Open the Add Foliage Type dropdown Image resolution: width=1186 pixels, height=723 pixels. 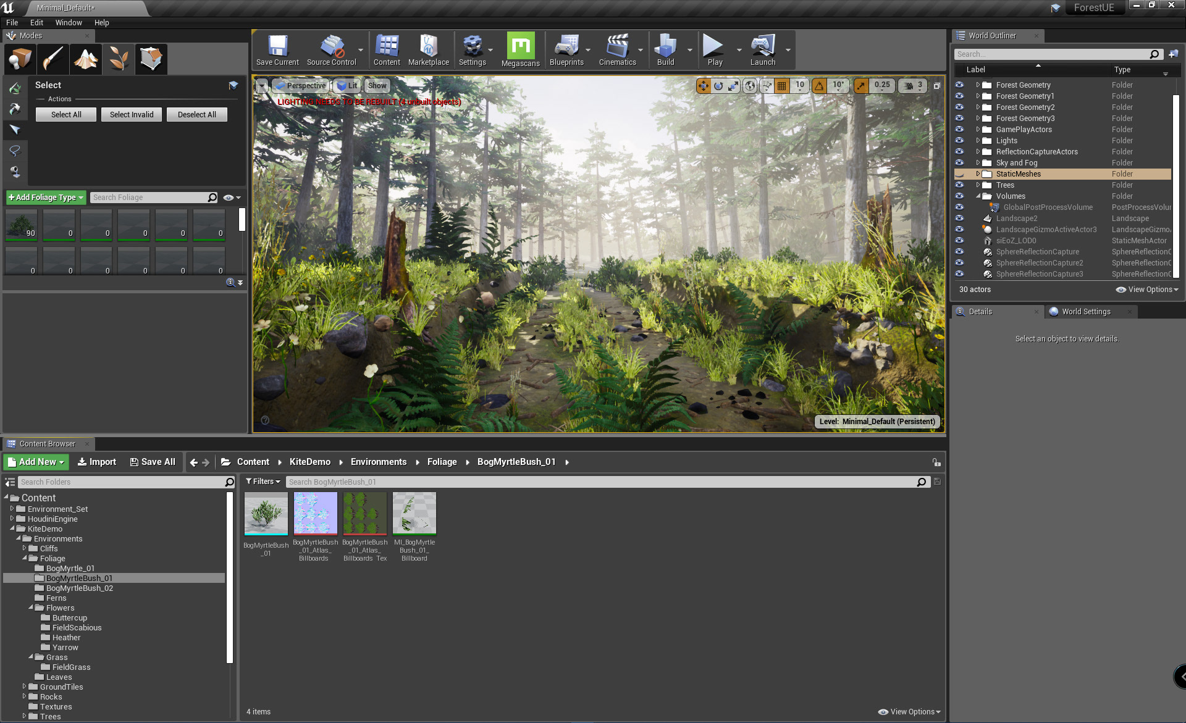tap(46, 198)
